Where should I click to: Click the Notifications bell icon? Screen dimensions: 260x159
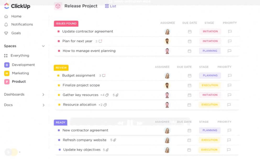click(x=6, y=25)
